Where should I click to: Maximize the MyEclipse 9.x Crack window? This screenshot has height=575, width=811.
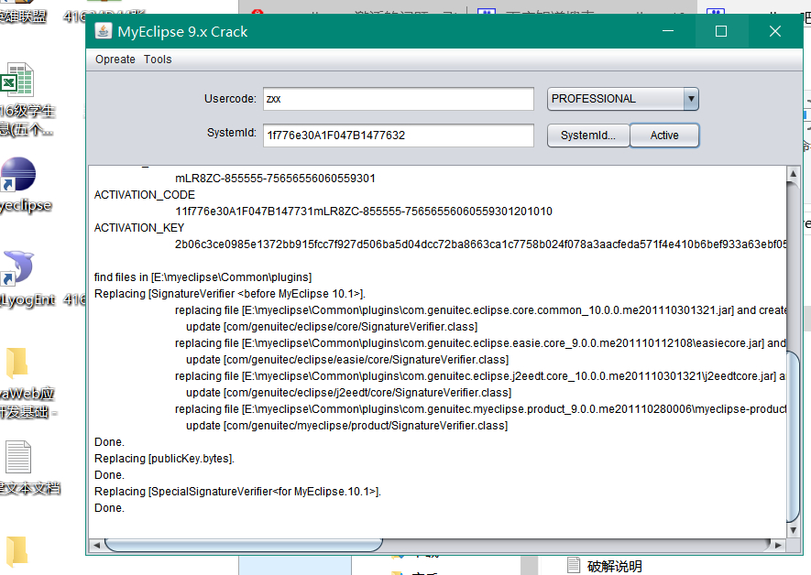(721, 31)
